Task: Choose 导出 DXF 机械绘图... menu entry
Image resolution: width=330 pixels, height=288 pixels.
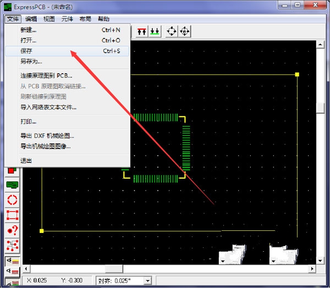Action: (67, 136)
